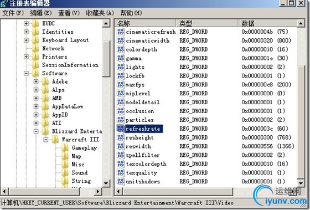Click data 0x000000c8 (200) of maxfps

(x=266, y=85)
